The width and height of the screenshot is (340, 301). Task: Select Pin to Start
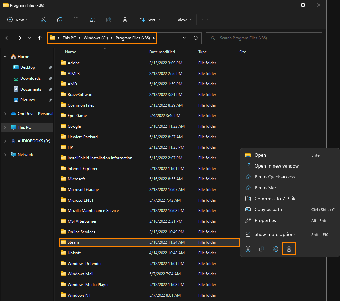290,188
